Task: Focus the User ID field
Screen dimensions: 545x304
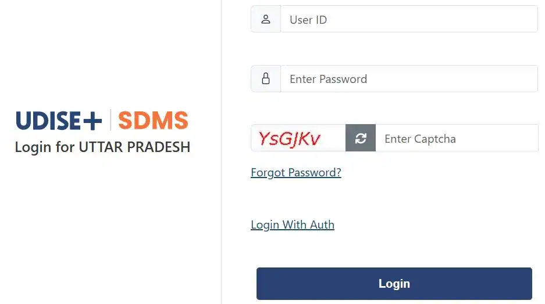Action: [409, 19]
